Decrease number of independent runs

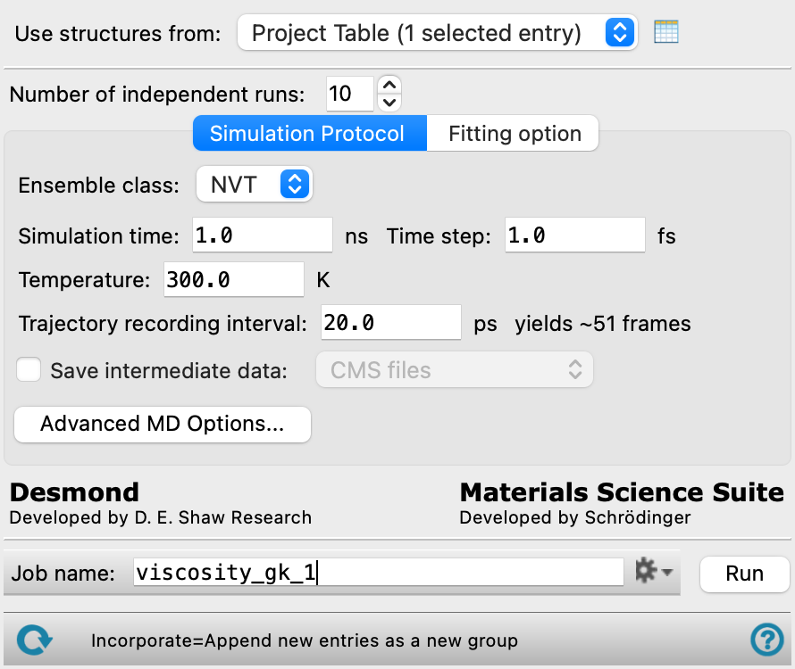coord(389,103)
